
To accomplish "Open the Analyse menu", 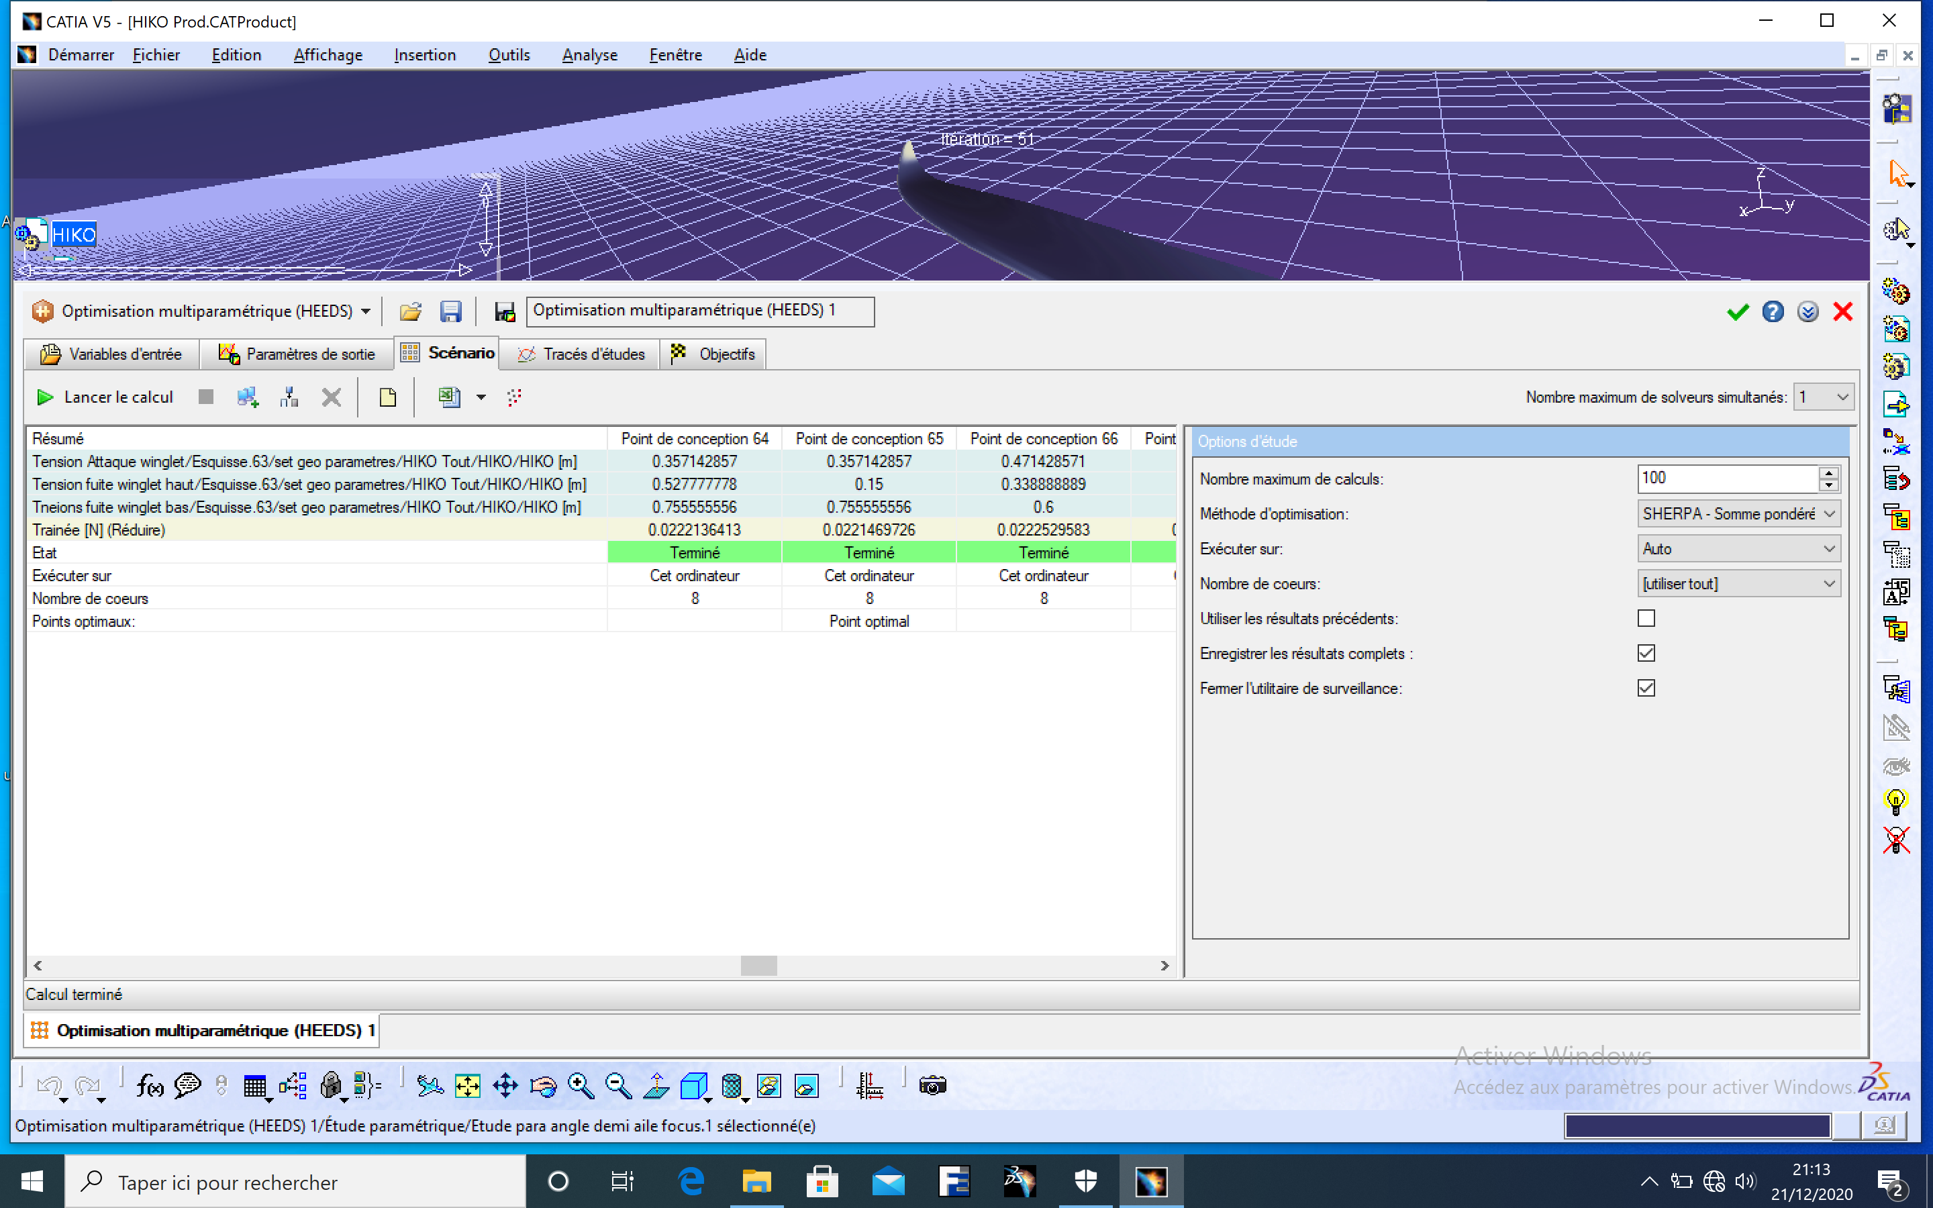I will pyautogui.click(x=589, y=55).
